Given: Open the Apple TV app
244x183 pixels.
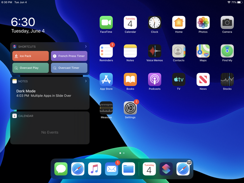Looking at the screenshot, I should [178, 80].
